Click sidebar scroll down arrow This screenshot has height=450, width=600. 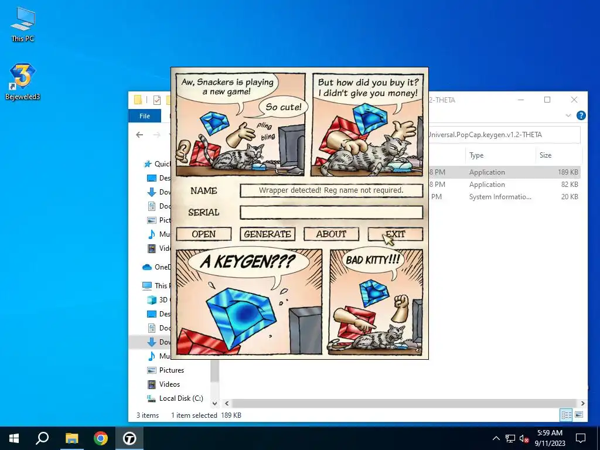point(214,403)
